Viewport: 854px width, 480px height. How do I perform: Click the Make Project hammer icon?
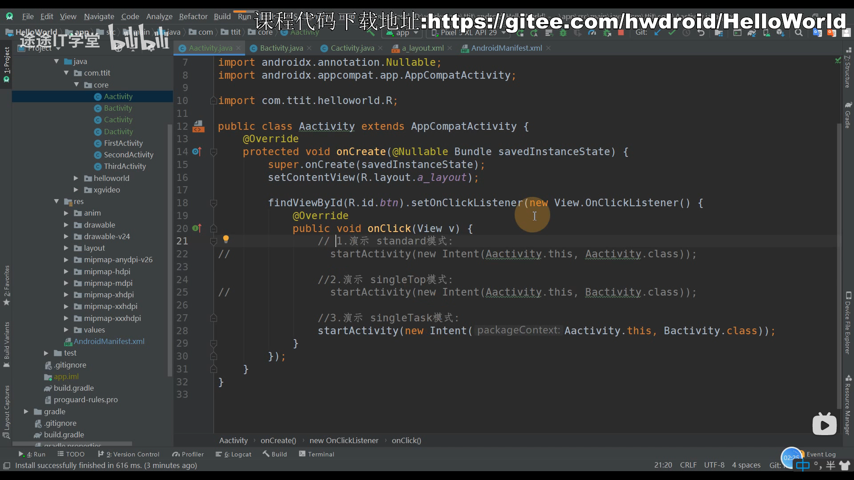click(x=371, y=32)
